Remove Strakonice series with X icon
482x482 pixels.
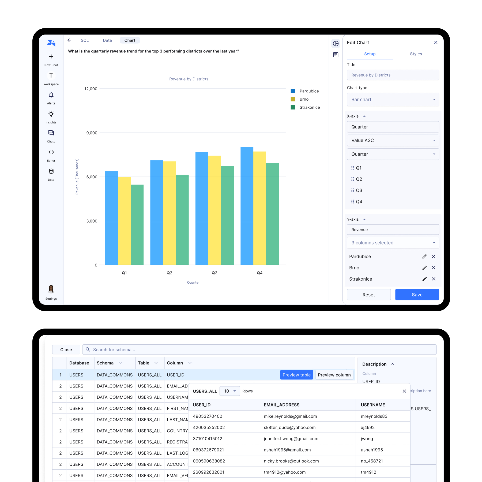[x=434, y=279]
